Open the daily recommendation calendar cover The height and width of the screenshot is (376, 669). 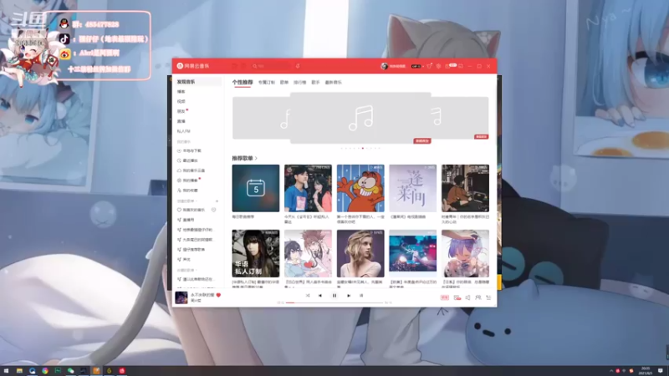point(256,188)
